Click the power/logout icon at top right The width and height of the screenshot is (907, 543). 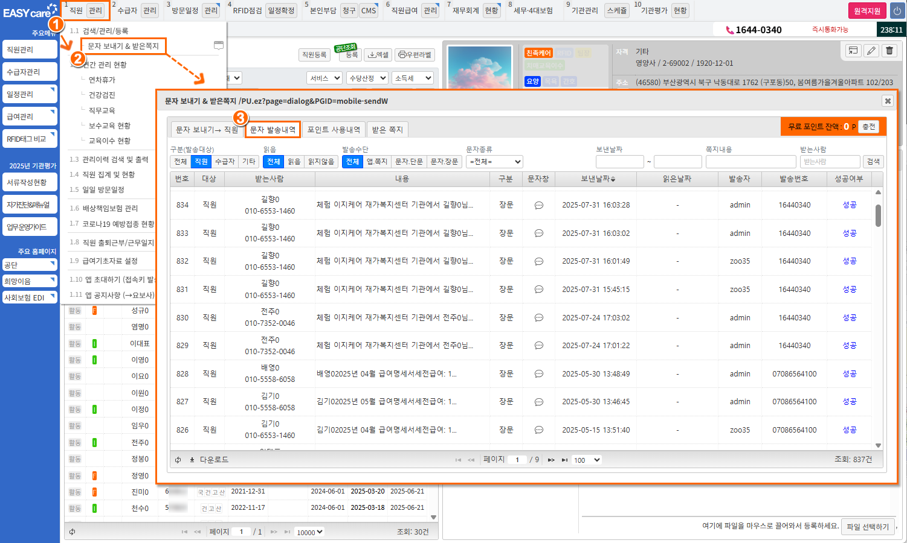pos(897,11)
